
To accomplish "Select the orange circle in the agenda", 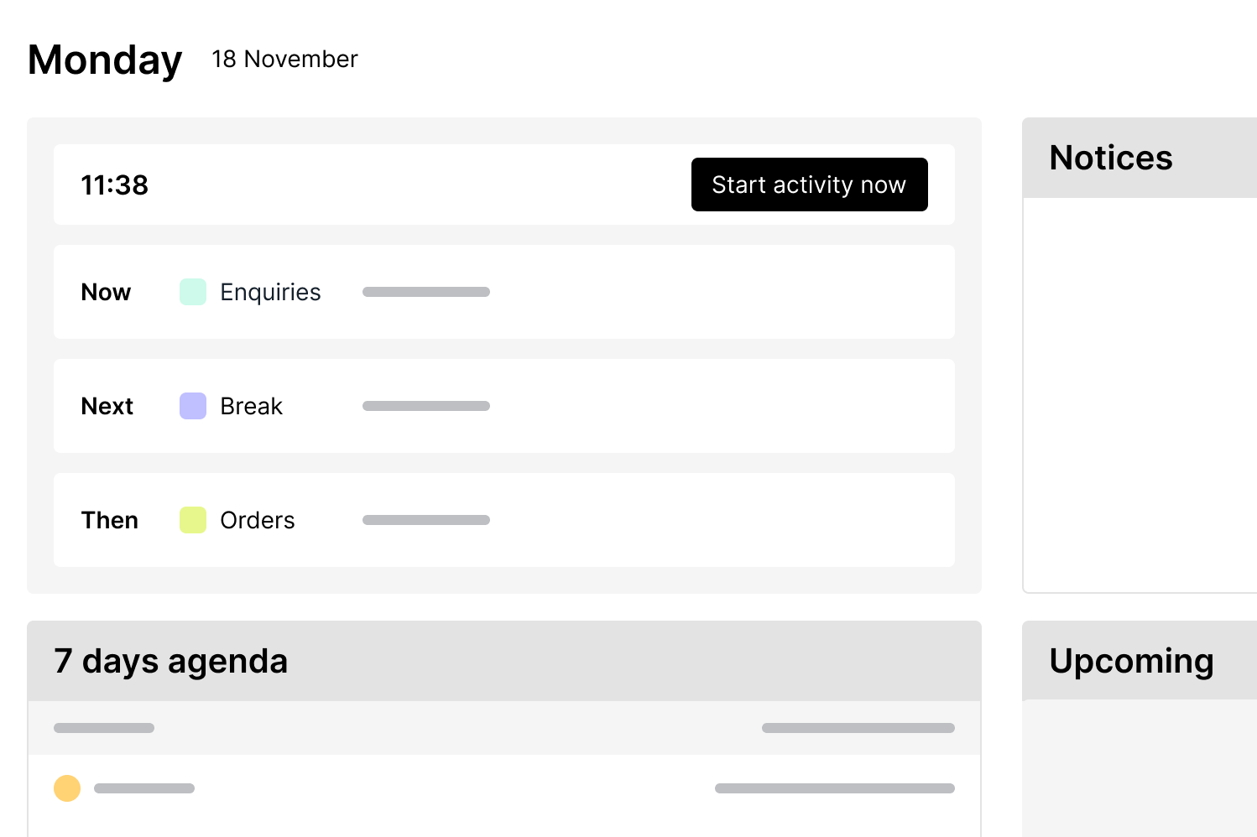I will tap(67, 788).
